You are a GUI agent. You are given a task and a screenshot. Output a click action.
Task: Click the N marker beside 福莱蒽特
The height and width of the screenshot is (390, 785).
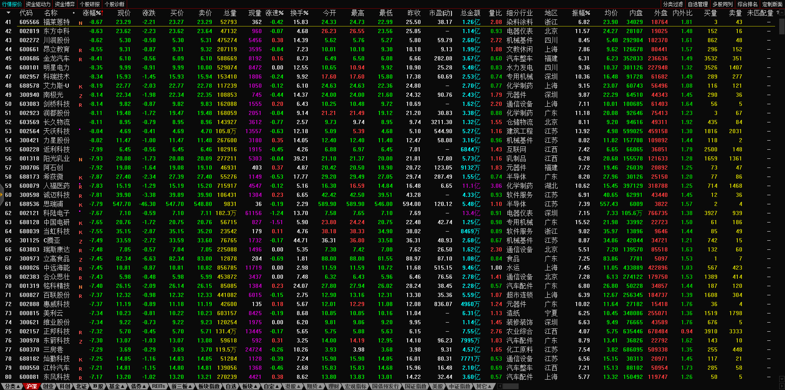(x=80, y=23)
